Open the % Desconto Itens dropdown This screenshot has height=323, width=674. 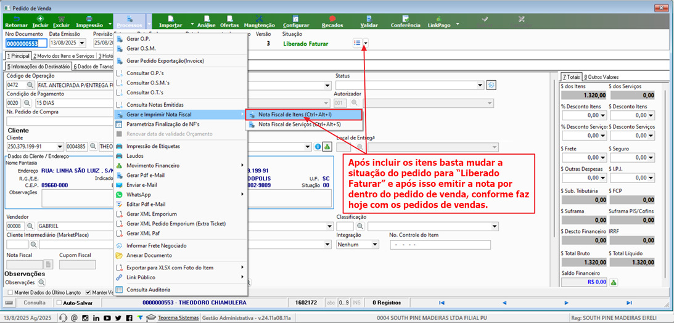[x=603, y=115]
